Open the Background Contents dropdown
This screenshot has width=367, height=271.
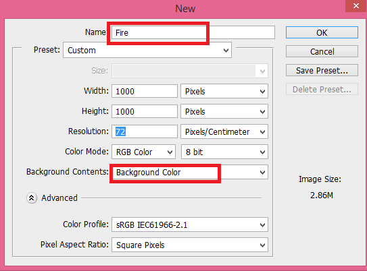coord(190,173)
